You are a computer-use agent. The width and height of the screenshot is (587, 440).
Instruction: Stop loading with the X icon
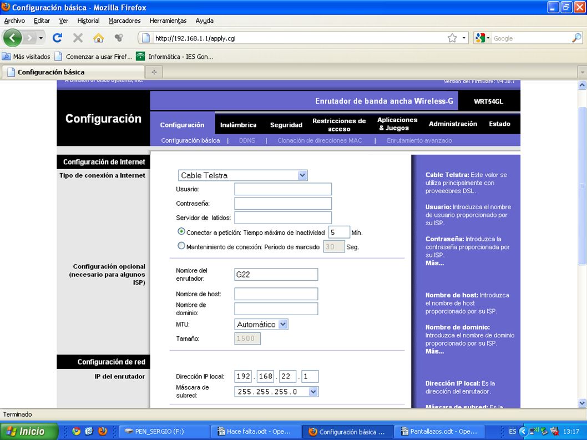click(x=78, y=38)
